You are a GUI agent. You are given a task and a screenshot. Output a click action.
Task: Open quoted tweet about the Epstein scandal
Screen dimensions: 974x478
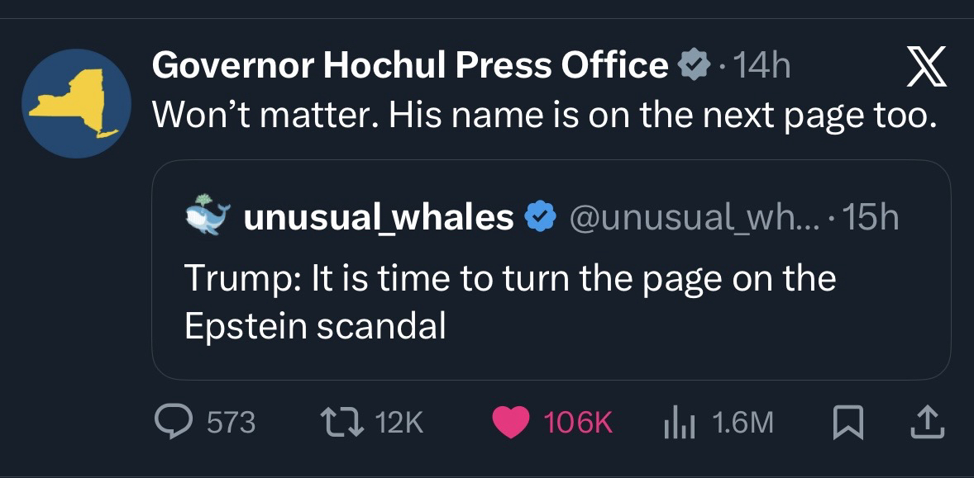(508, 302)
